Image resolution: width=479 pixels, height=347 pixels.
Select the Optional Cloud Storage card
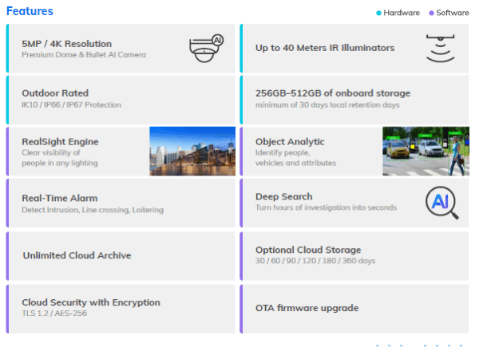[355, 255]
